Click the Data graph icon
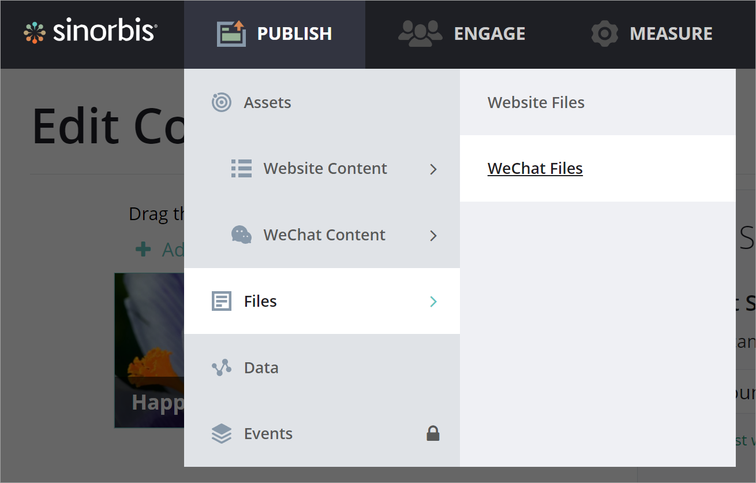Screen dimensions: 756x483 [222, 367]
